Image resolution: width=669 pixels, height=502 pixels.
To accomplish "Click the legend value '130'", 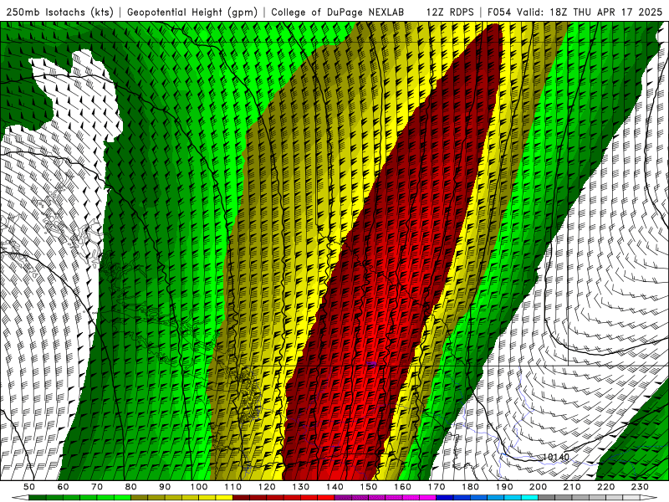I will point(300,487).
